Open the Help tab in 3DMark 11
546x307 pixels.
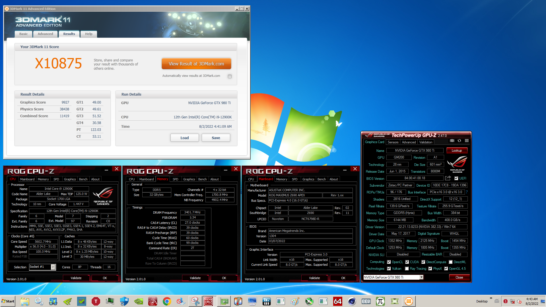pyautogui.click(x=89, y=34)
